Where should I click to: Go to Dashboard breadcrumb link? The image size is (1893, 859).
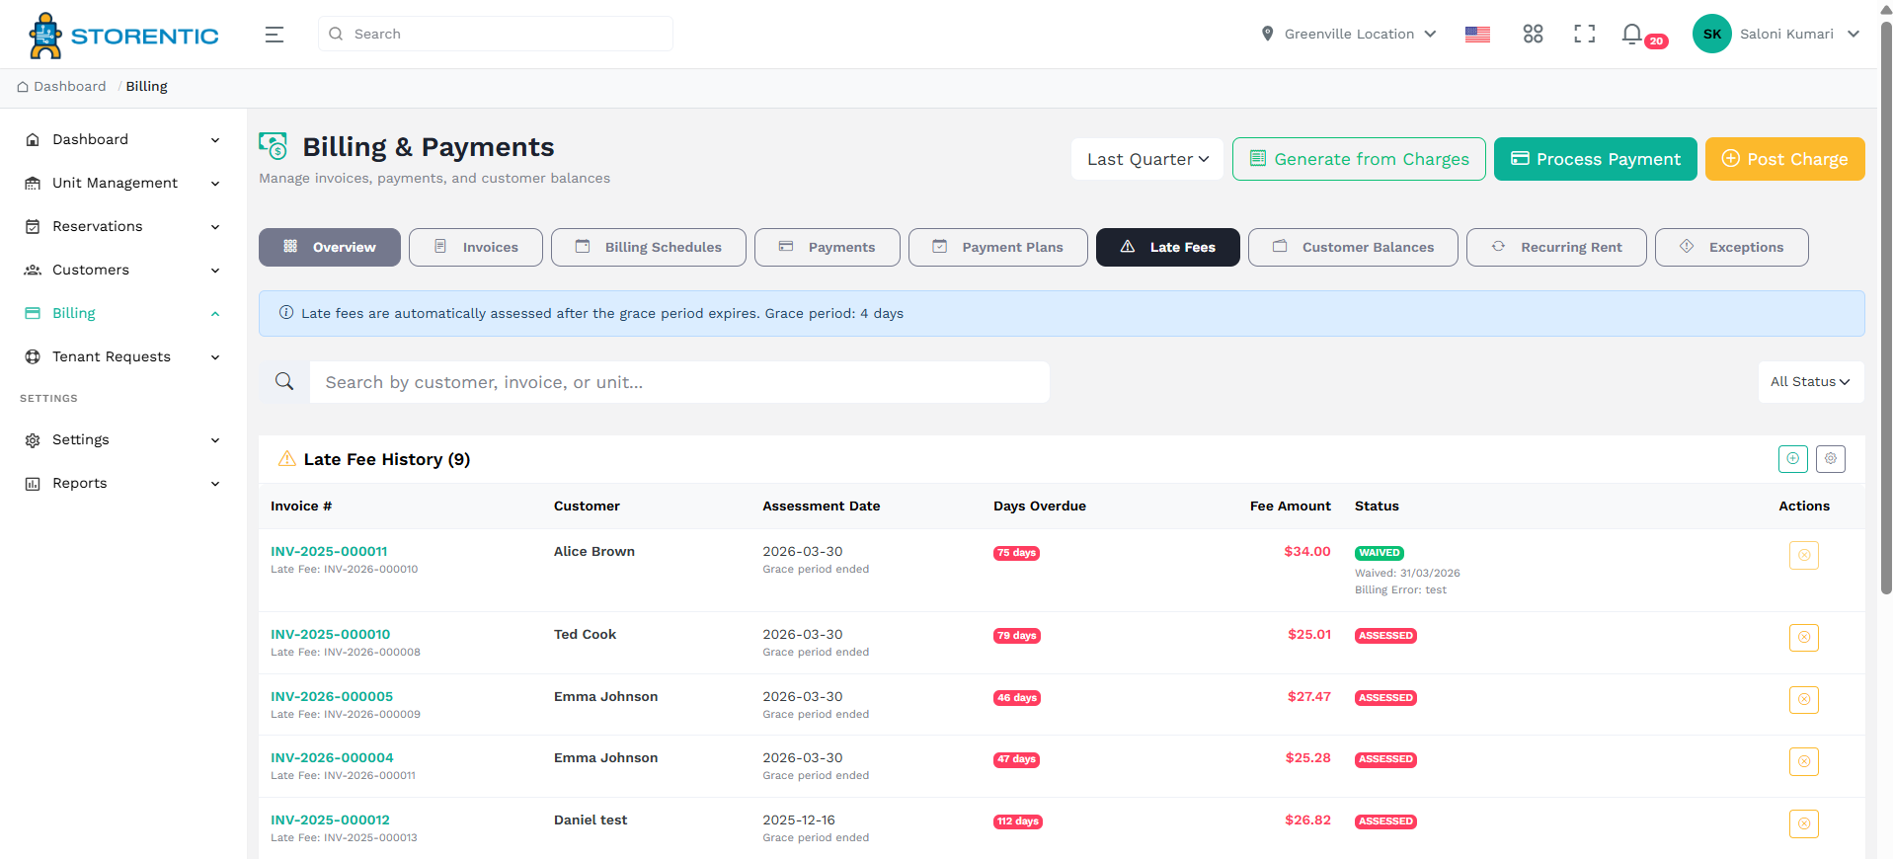(x=69, y=87)
